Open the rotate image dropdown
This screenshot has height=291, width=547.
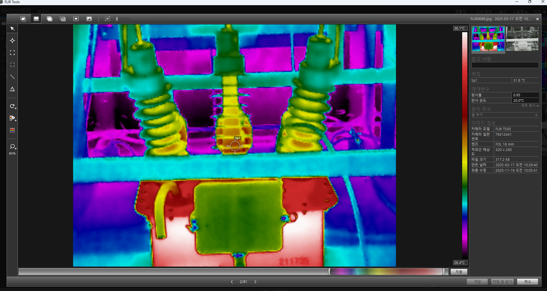click(13, 106)
